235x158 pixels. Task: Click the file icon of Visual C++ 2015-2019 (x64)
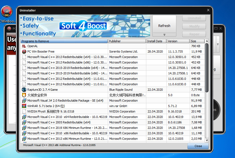coord(24,68)
